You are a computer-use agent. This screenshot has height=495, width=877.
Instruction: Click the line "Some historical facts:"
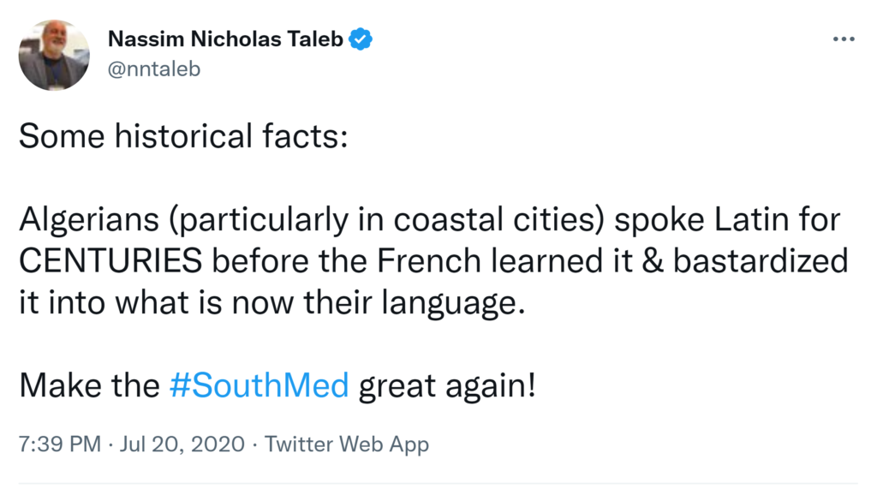click(x=183, y=136)
